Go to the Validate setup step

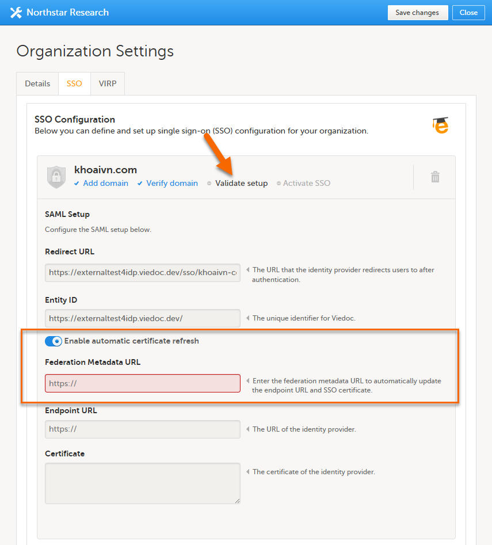(241, 184)
